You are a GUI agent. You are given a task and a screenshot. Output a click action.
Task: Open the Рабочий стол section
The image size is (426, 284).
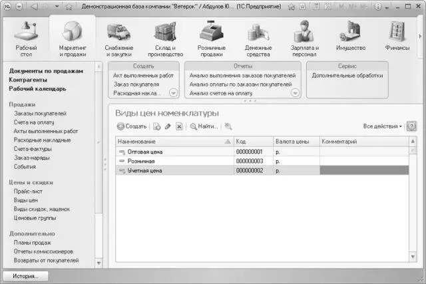coord(26,39)
